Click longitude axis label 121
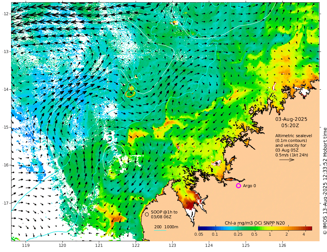The height and width of the screenshot is (252, 327). (99, 245)
